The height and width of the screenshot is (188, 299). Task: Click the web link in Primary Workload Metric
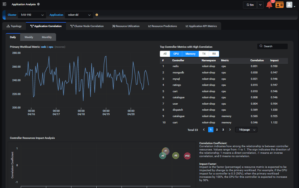pyautogui.click(x=43, y=47)
